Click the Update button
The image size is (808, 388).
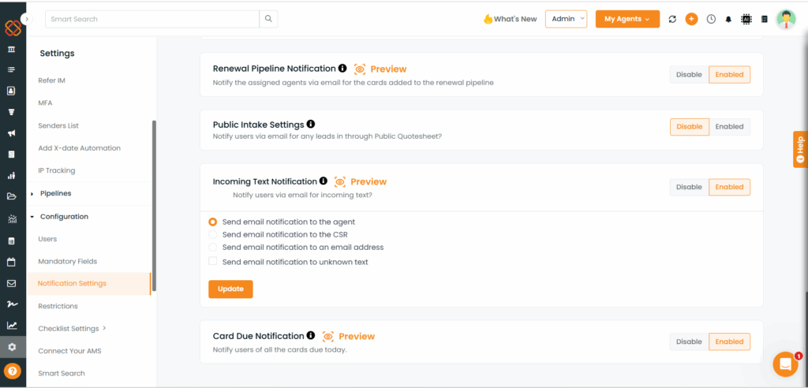230,289
